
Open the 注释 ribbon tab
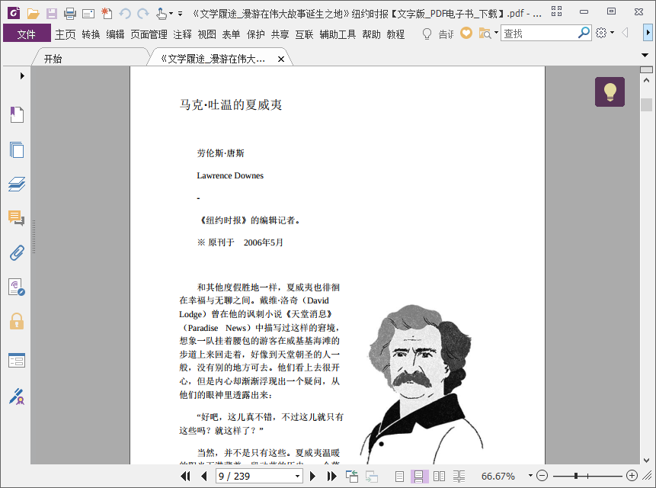point(182,34)
